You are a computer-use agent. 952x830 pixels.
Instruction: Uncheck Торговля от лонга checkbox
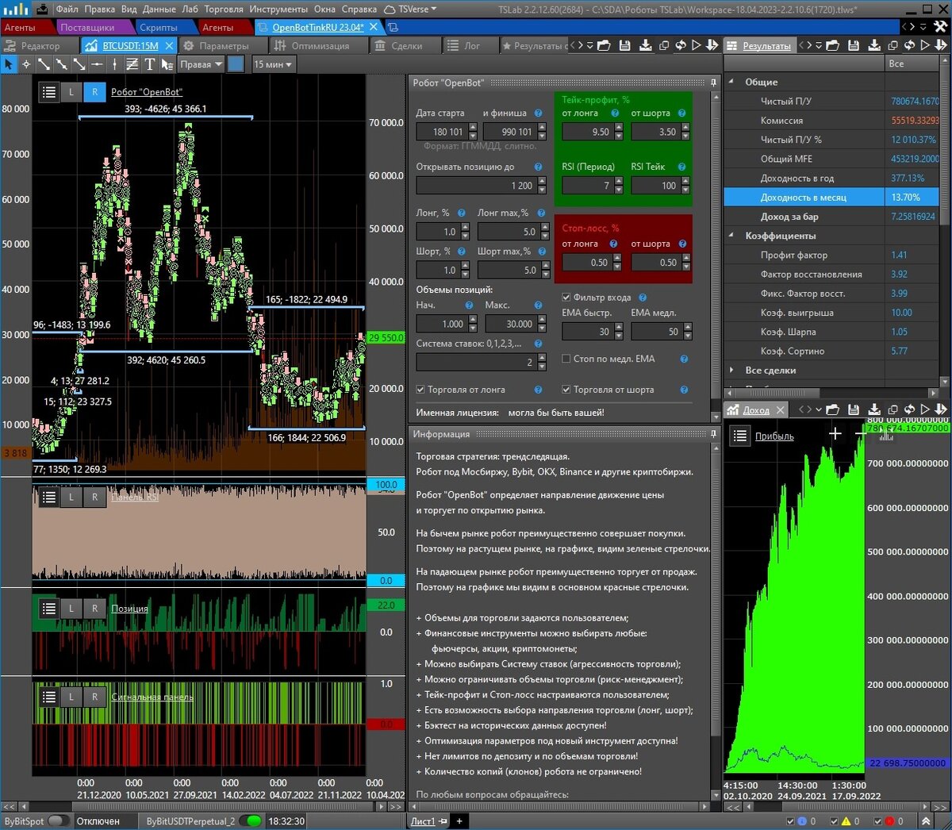pyautogui.click(x=420, y=390)
